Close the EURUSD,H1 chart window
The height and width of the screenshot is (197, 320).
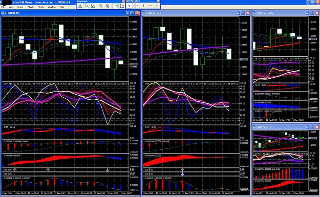[x=317, y=127]
